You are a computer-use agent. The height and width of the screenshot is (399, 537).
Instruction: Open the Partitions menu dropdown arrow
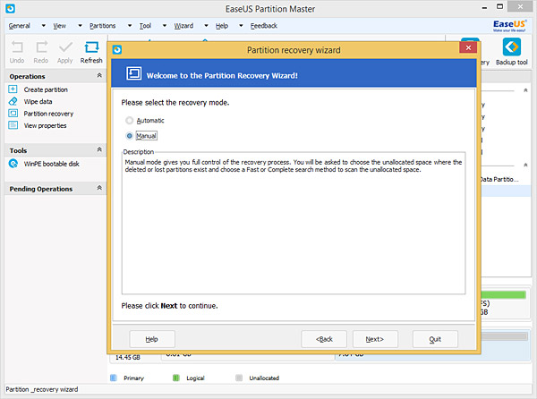click(130, 25)
